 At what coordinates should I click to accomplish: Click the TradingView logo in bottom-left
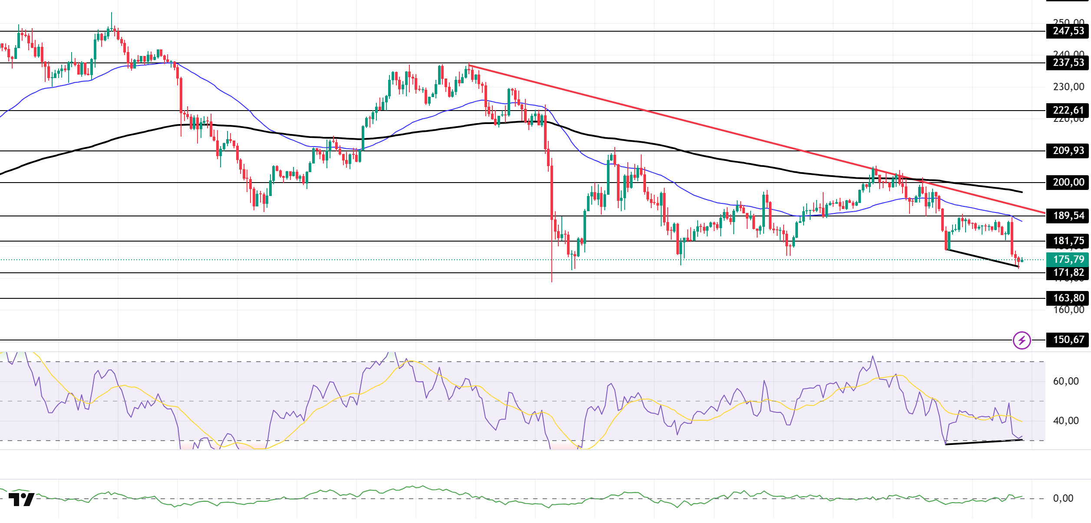[x=21, y=500]
